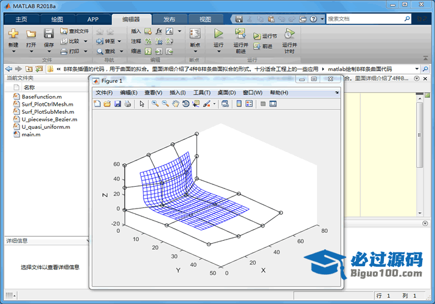Viewport: 435px width, 304px height.
Task: Select the edit plot arrow tool
Action: [x=142, y=104]
